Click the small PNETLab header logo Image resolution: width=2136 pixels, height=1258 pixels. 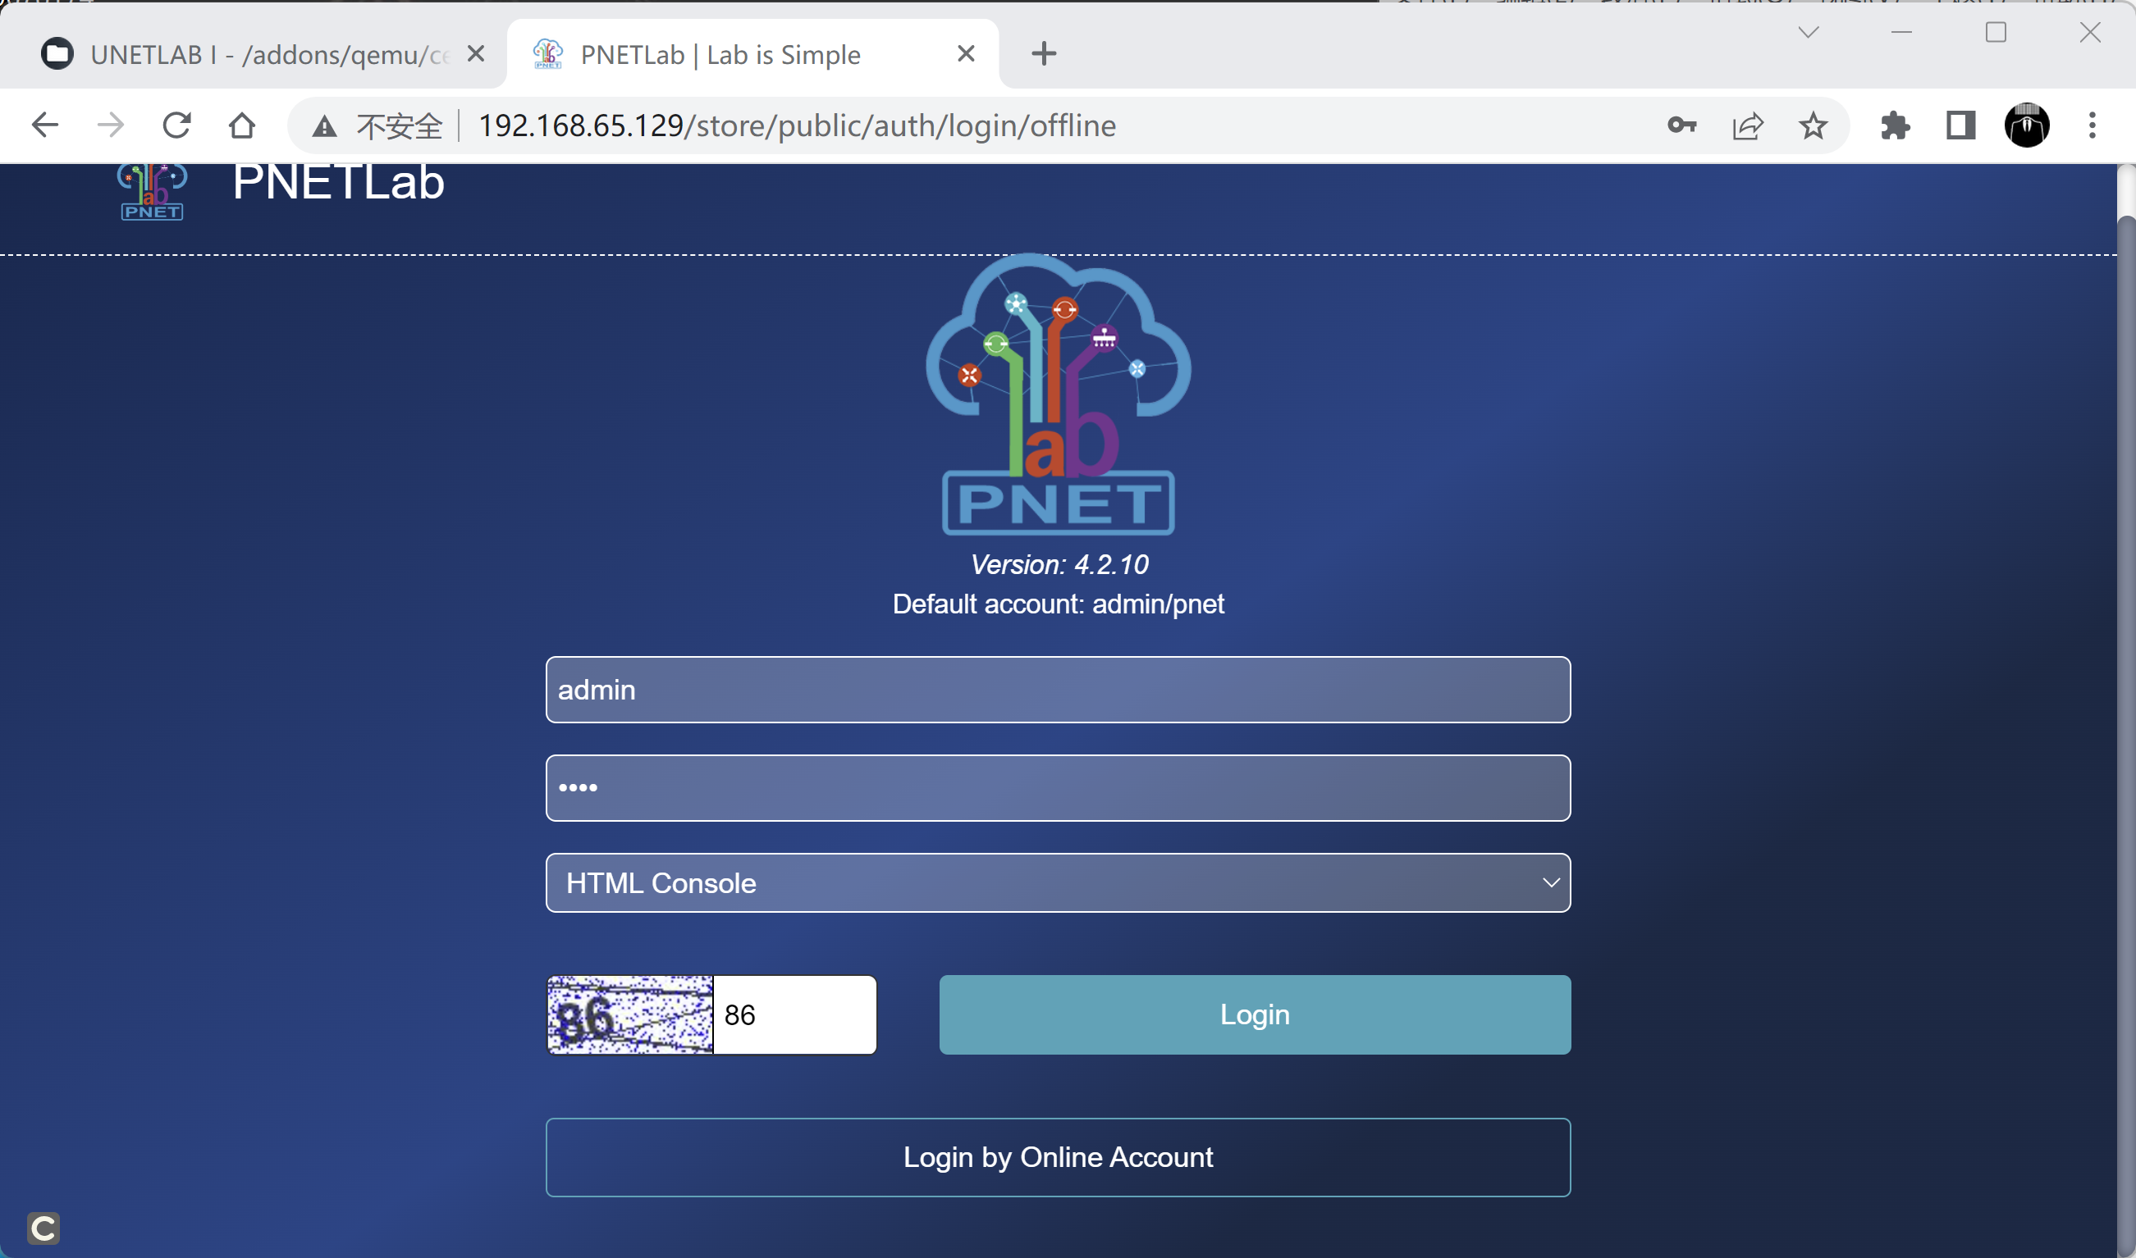point(152,192)
